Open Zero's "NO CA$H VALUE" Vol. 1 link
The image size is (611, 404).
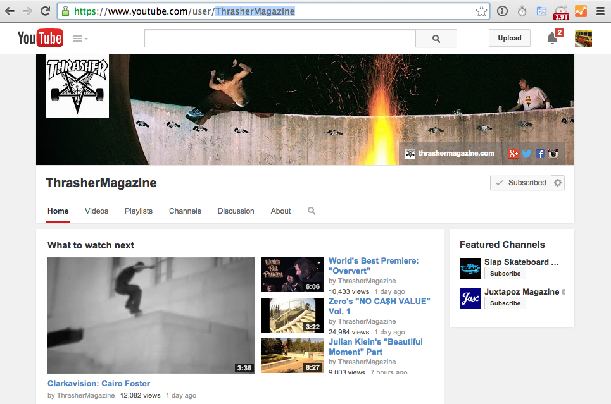coord(379,306)
